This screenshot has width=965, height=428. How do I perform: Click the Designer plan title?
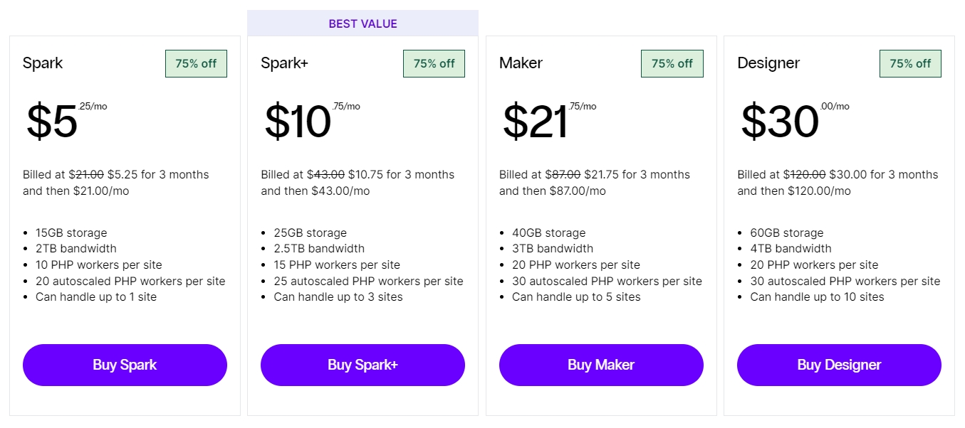coord(768,63)
